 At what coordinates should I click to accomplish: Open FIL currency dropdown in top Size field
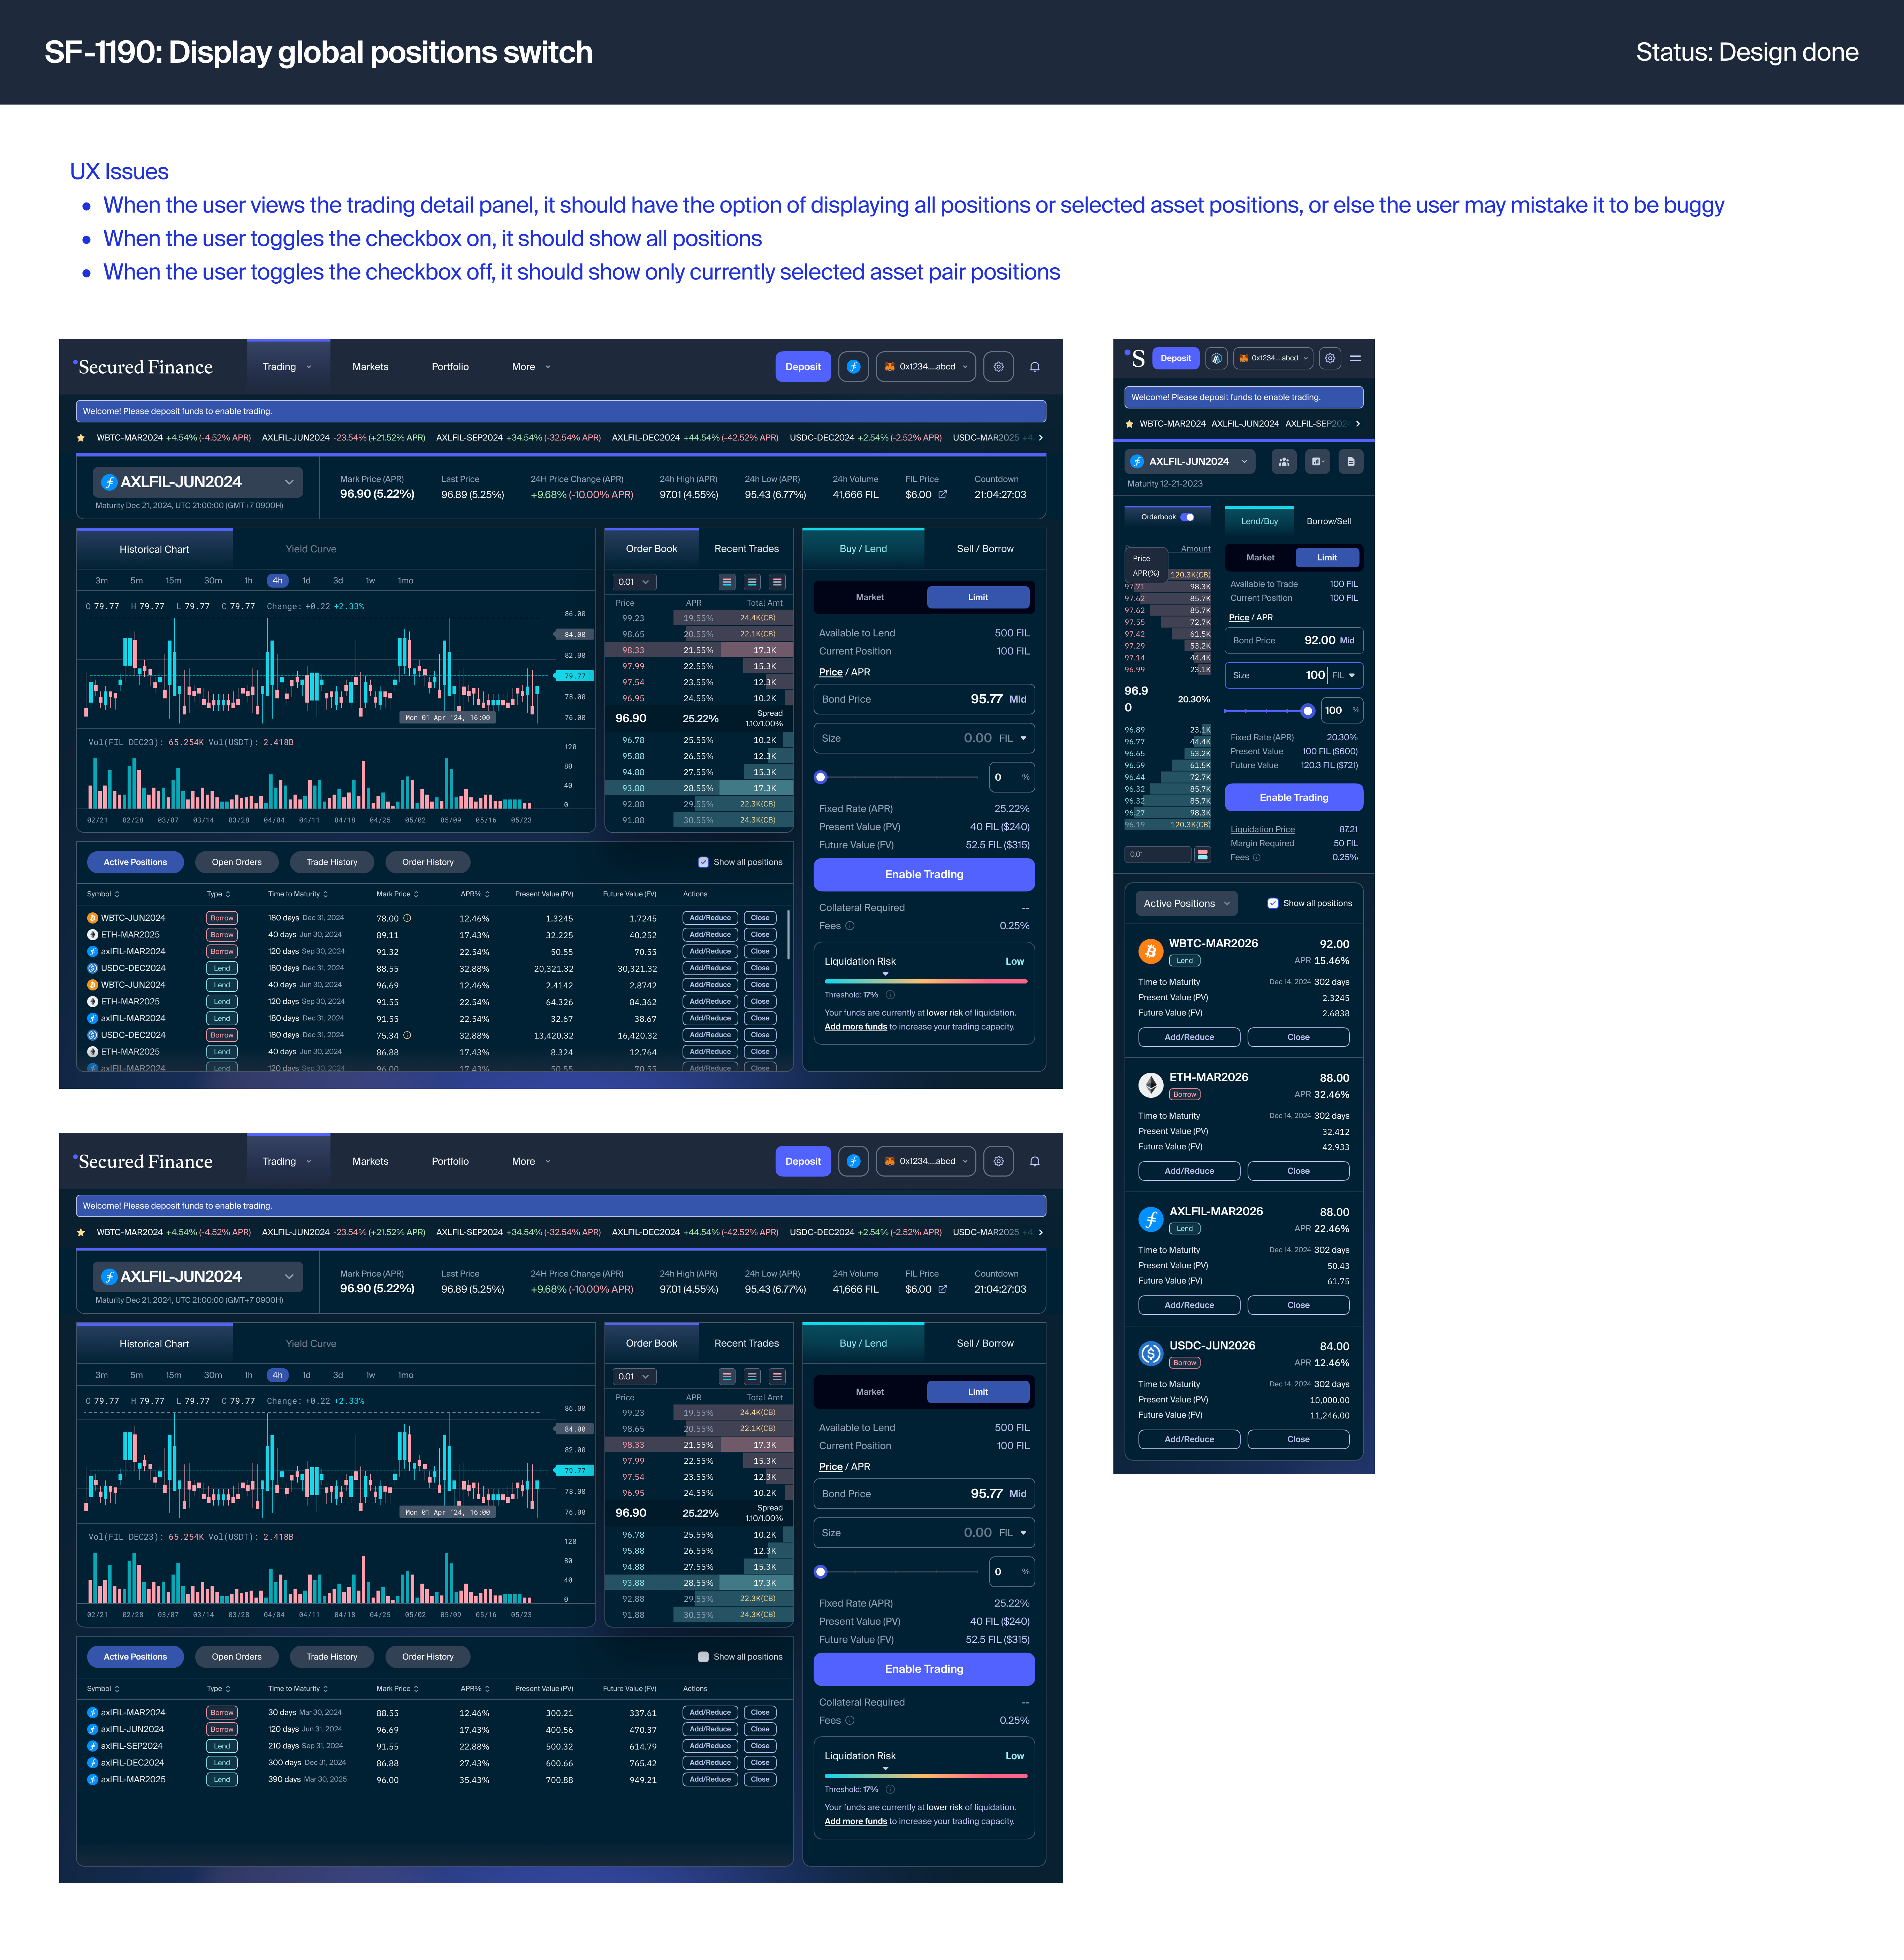[1013, 739]
